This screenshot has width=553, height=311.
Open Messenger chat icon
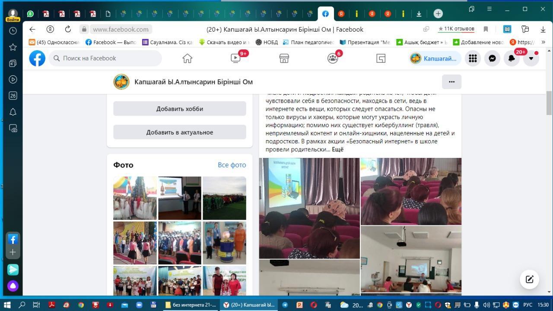[x=492, y=58]
